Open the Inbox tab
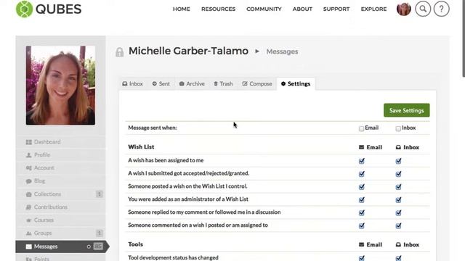The image size is (465, 261). click(x=132, y=84)
